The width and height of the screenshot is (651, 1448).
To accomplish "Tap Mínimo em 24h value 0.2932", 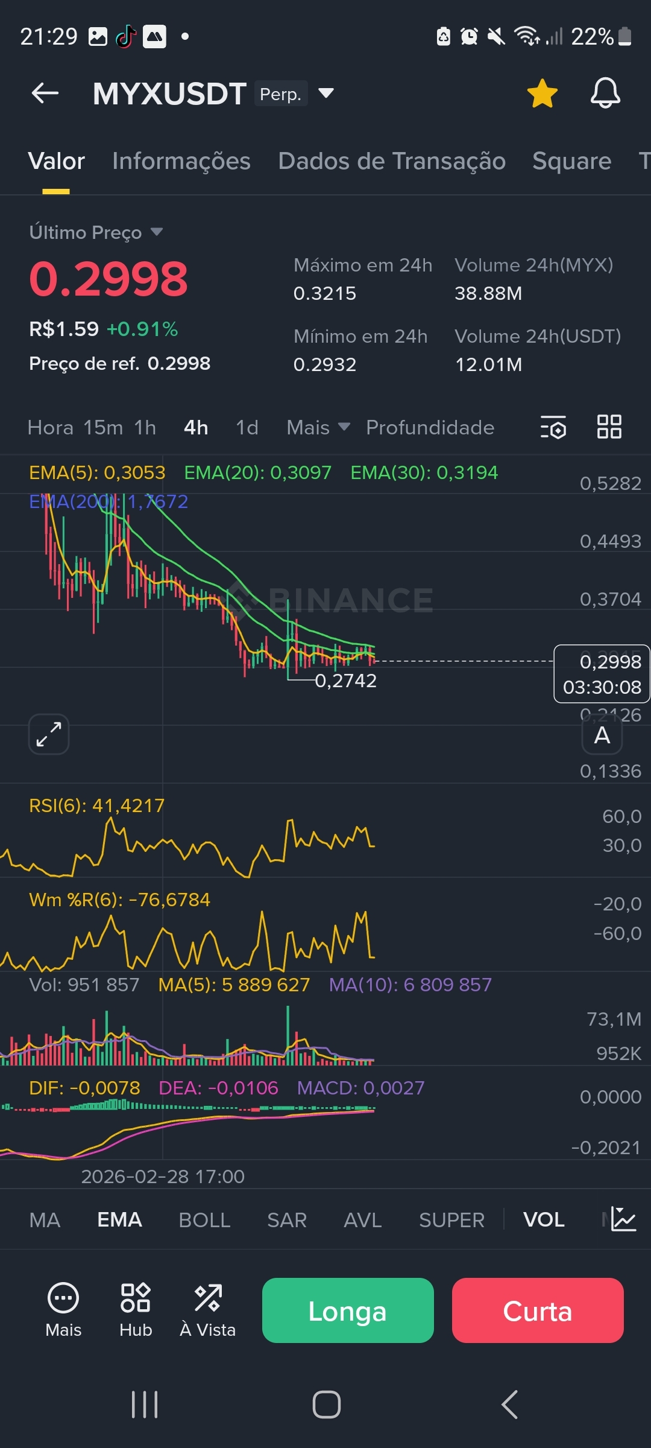I will coord(325,364).
